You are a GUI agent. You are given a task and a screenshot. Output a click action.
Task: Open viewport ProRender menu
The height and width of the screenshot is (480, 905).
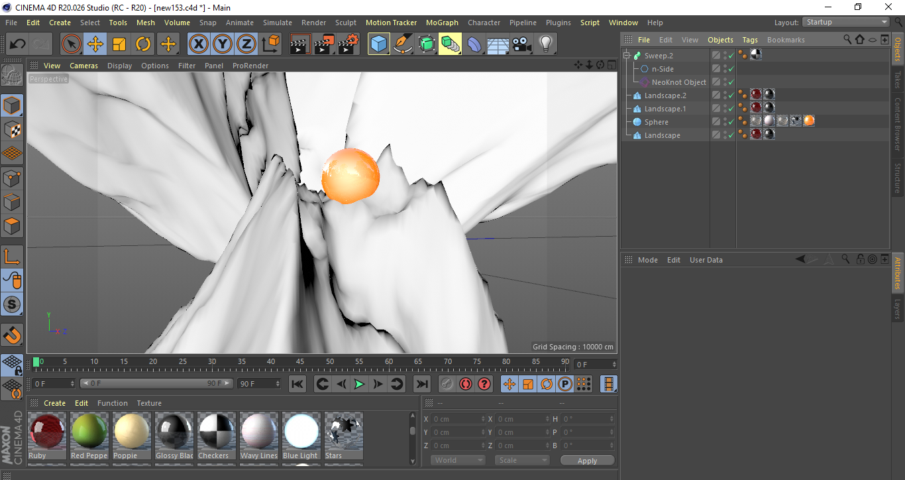point(250,66)
